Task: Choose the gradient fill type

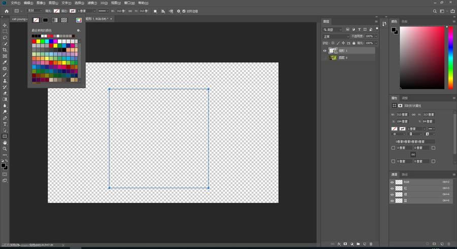Action: 54,20
